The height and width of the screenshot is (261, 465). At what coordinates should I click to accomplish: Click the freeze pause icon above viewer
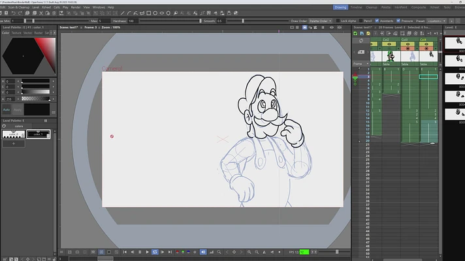click(x=323, y=27)
